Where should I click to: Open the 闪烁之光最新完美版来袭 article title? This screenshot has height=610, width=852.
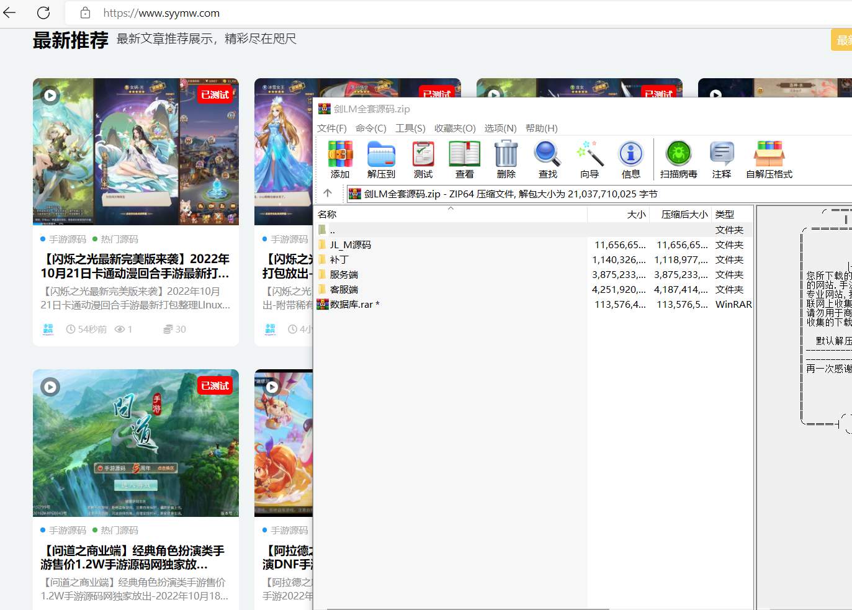click(135, 266)
